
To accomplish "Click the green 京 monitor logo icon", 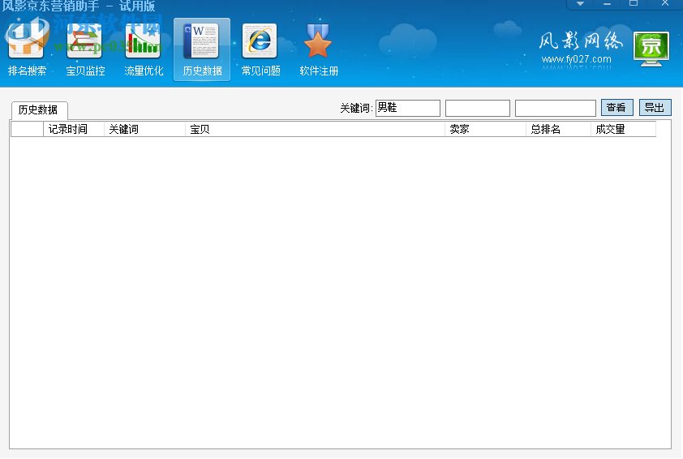I will click(651, 49).
